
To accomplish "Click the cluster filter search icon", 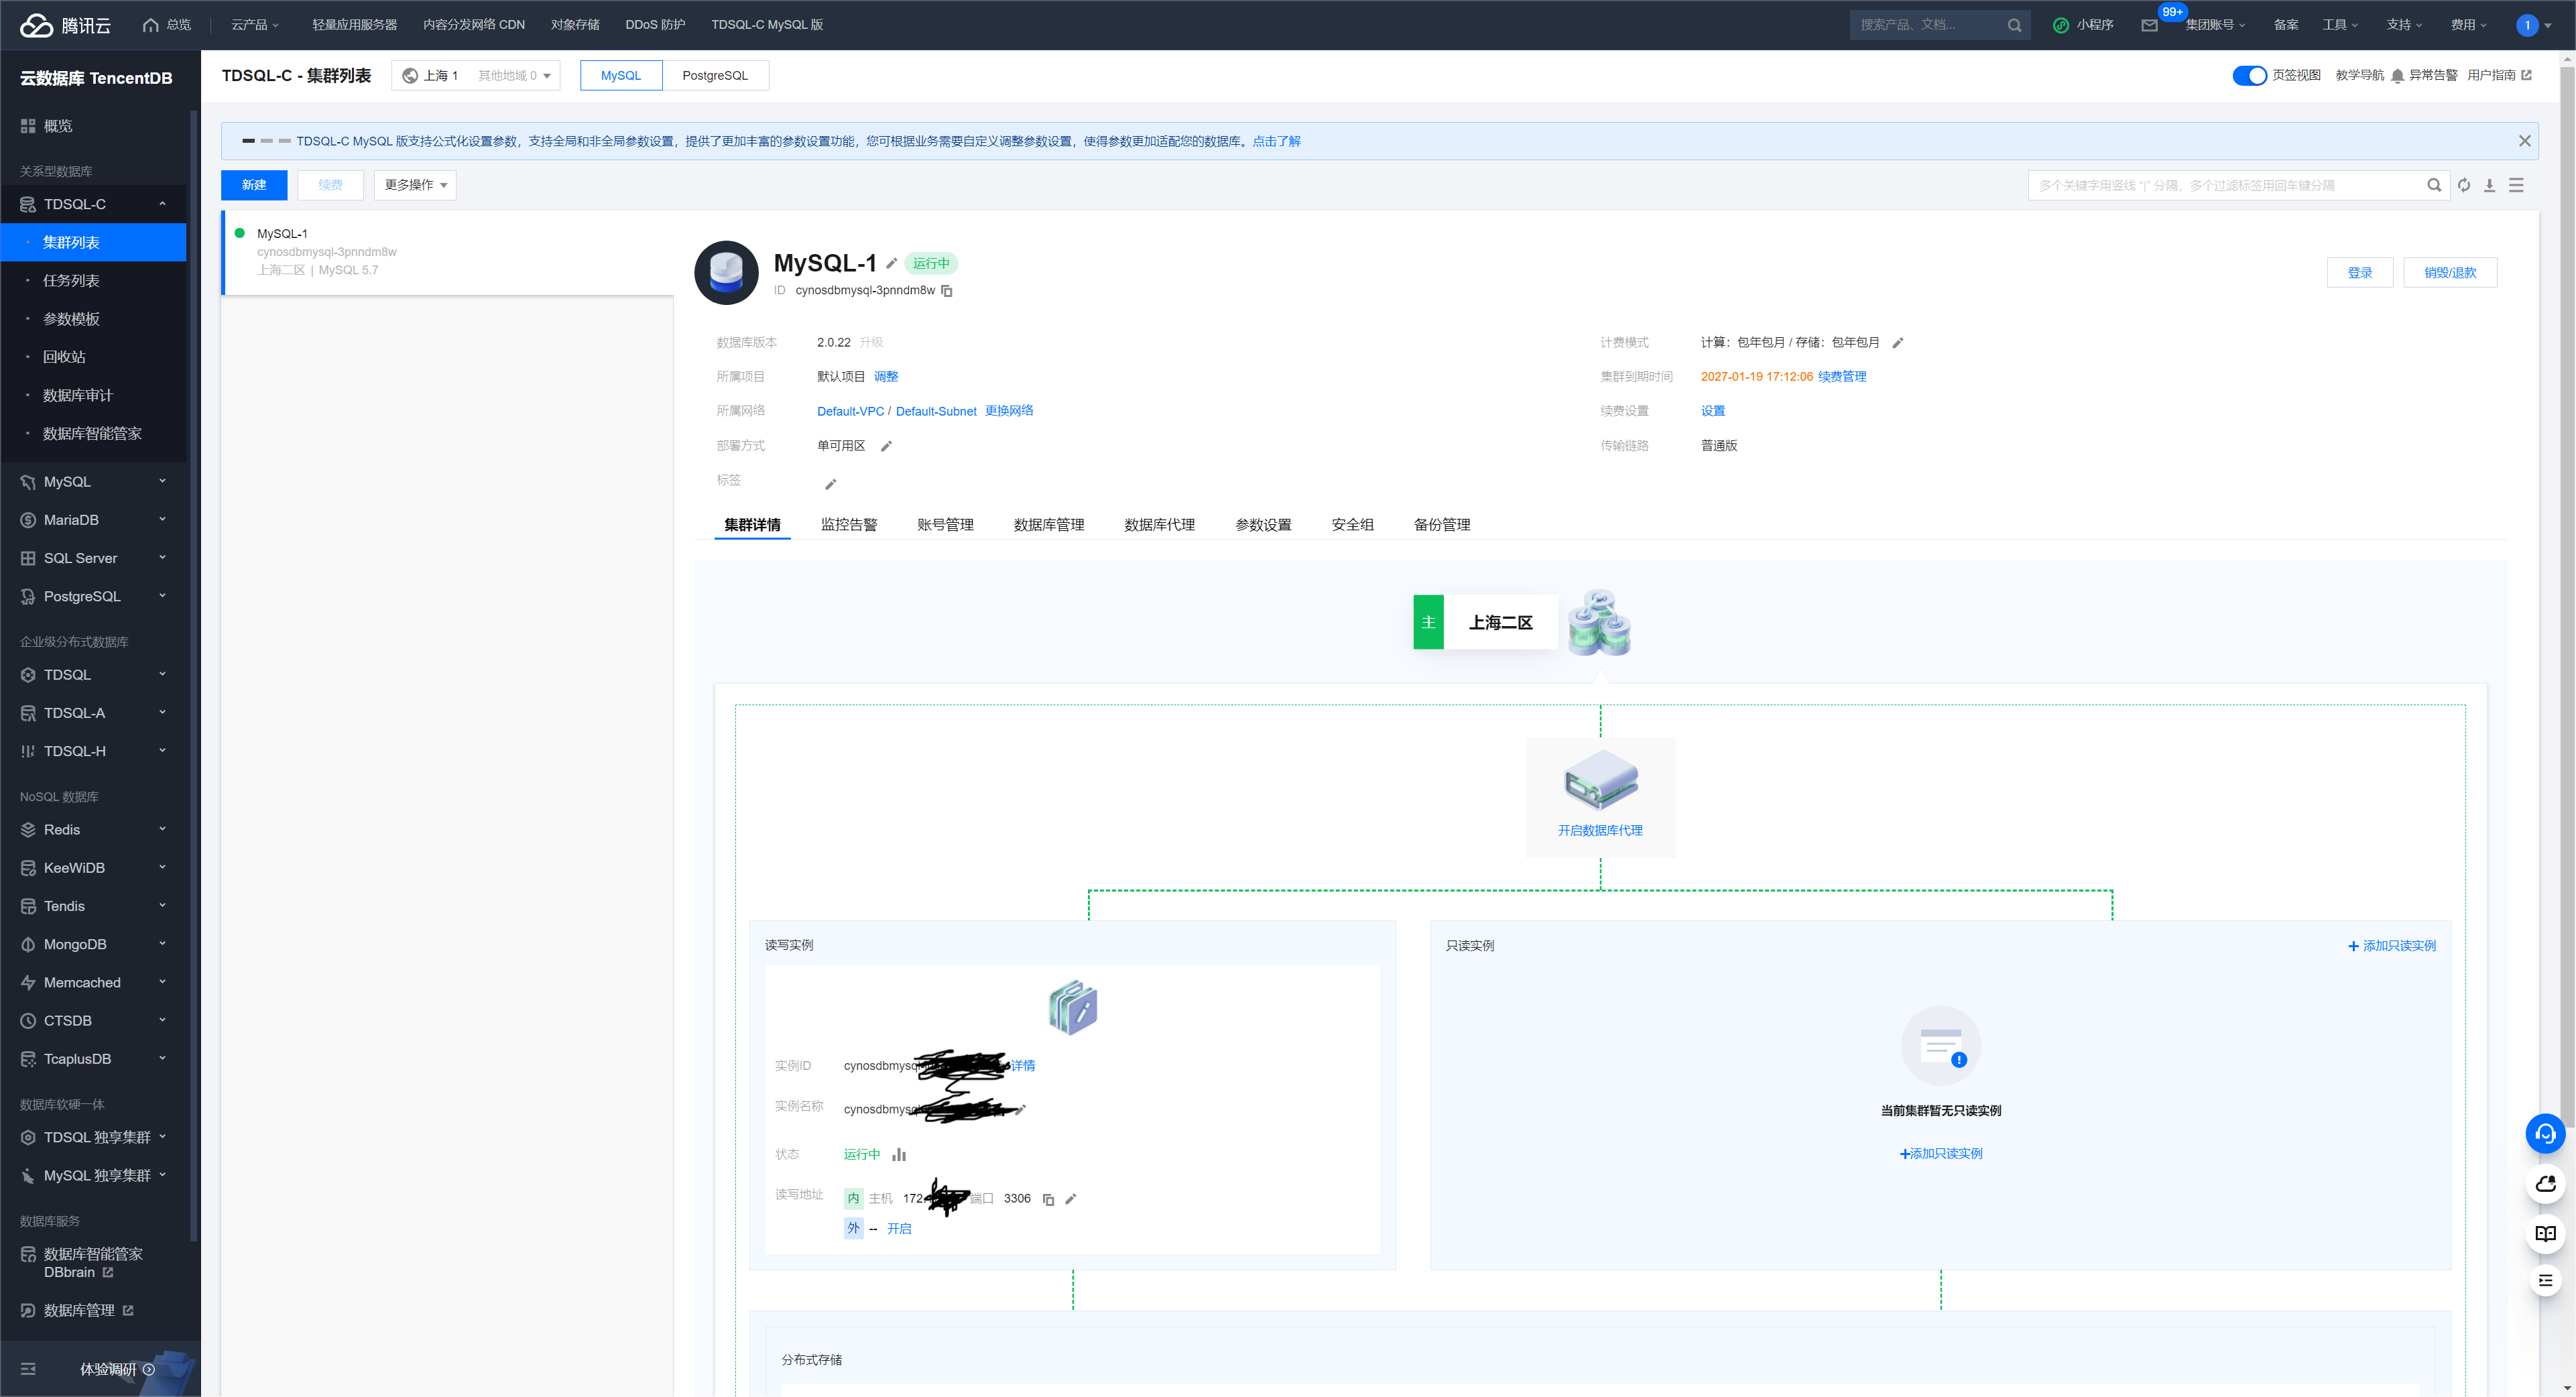I will tap(2434, 185).
